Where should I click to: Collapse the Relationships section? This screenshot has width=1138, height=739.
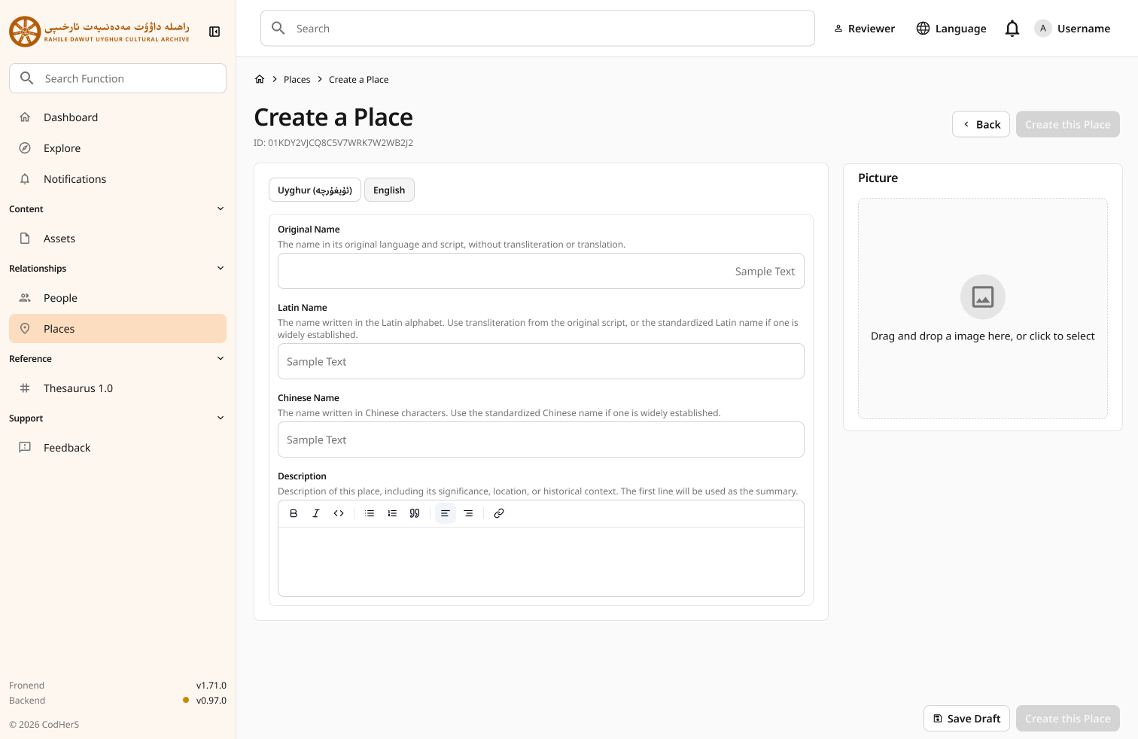(220, 268)
